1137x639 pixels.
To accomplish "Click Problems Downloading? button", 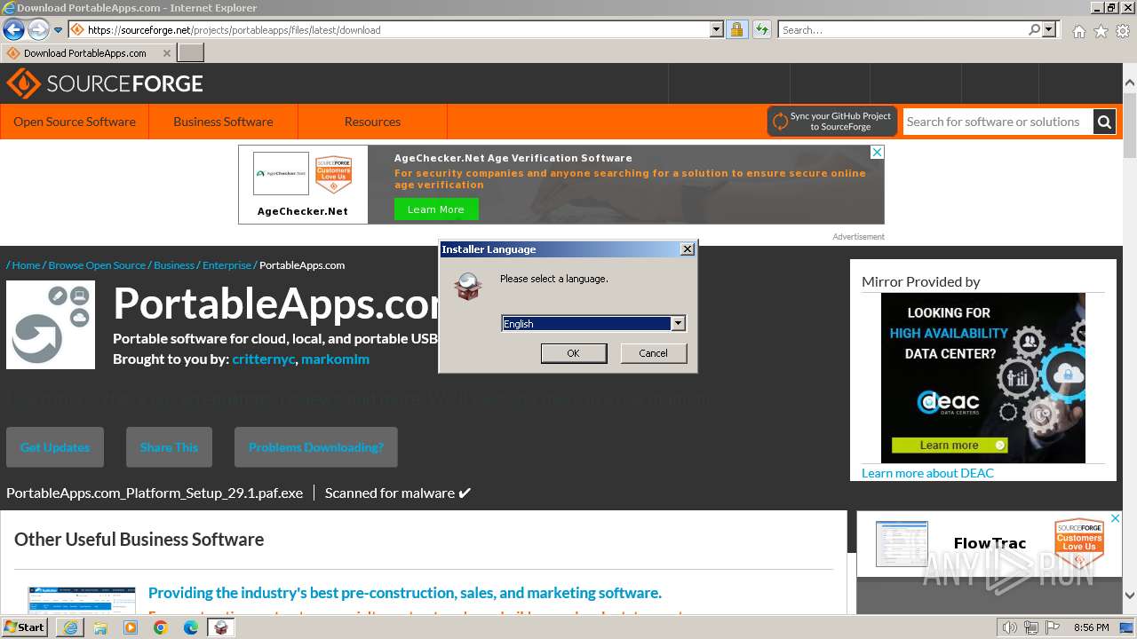I will [x=316, y=447].
